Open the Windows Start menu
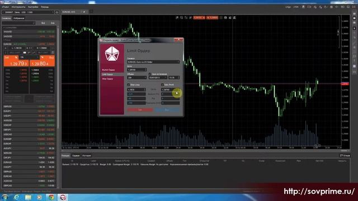This screenshot has width=358, height=201. pyautogui.click(x=5, y=197)
